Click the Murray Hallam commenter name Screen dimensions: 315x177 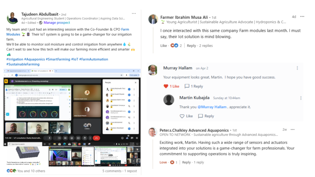coord(177,68)
